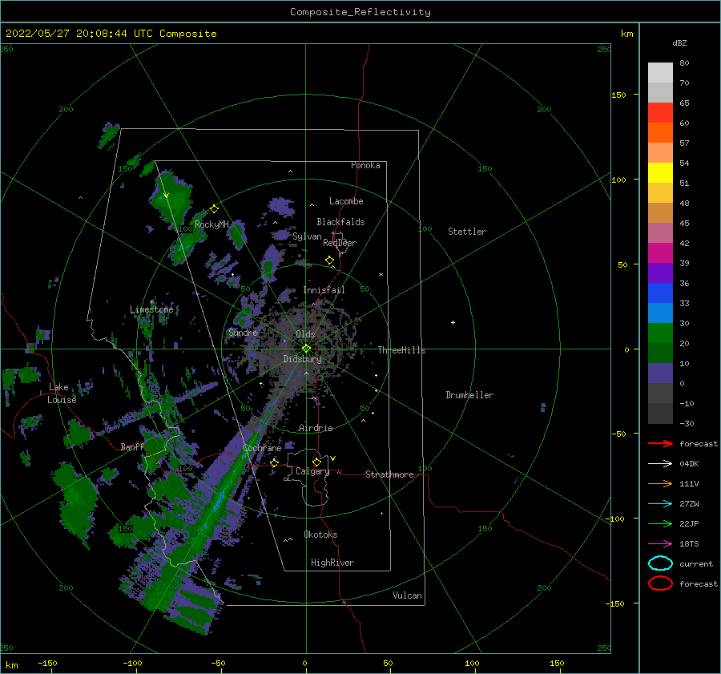Click the Drumheller label
Screen dimensions: 721x674
coord(469,395)
